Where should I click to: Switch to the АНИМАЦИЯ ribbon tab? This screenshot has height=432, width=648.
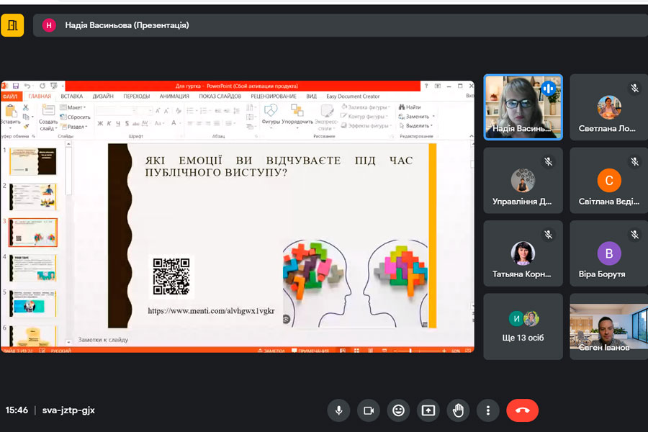(x=174, y=96)
